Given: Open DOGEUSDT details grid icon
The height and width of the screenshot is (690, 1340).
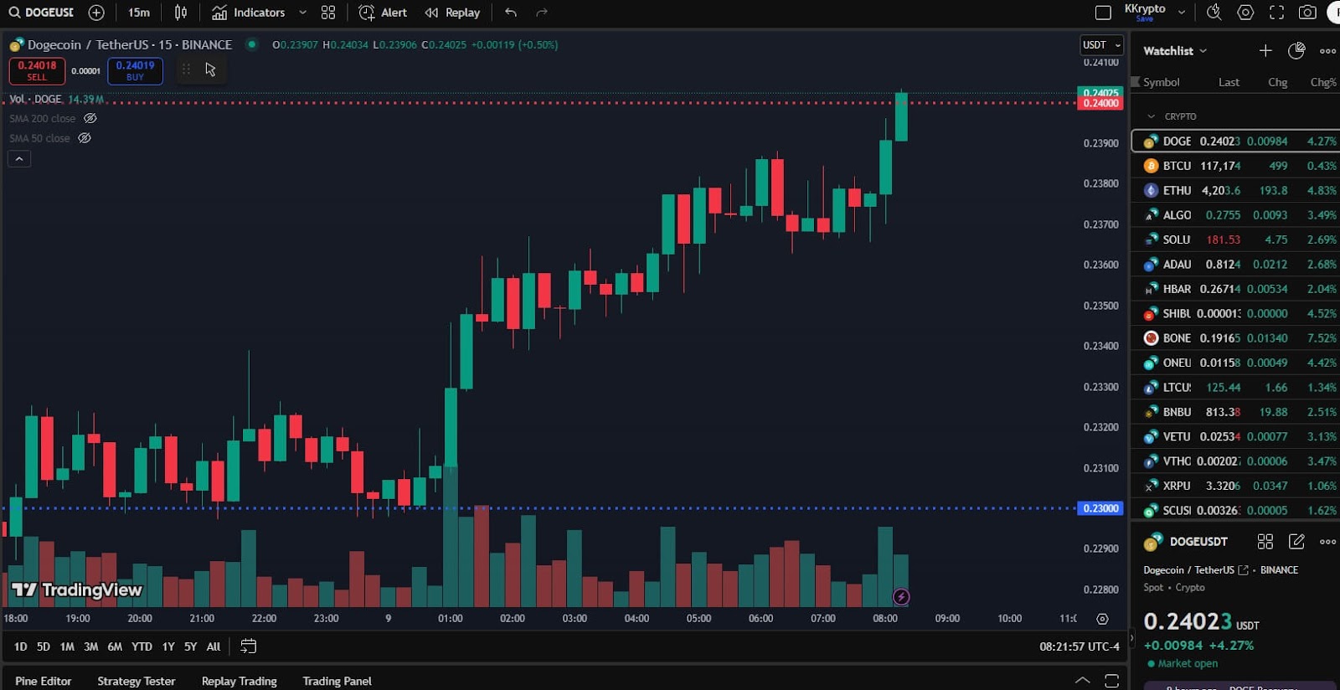Looking at the screenshot, I should [1265, 542].
